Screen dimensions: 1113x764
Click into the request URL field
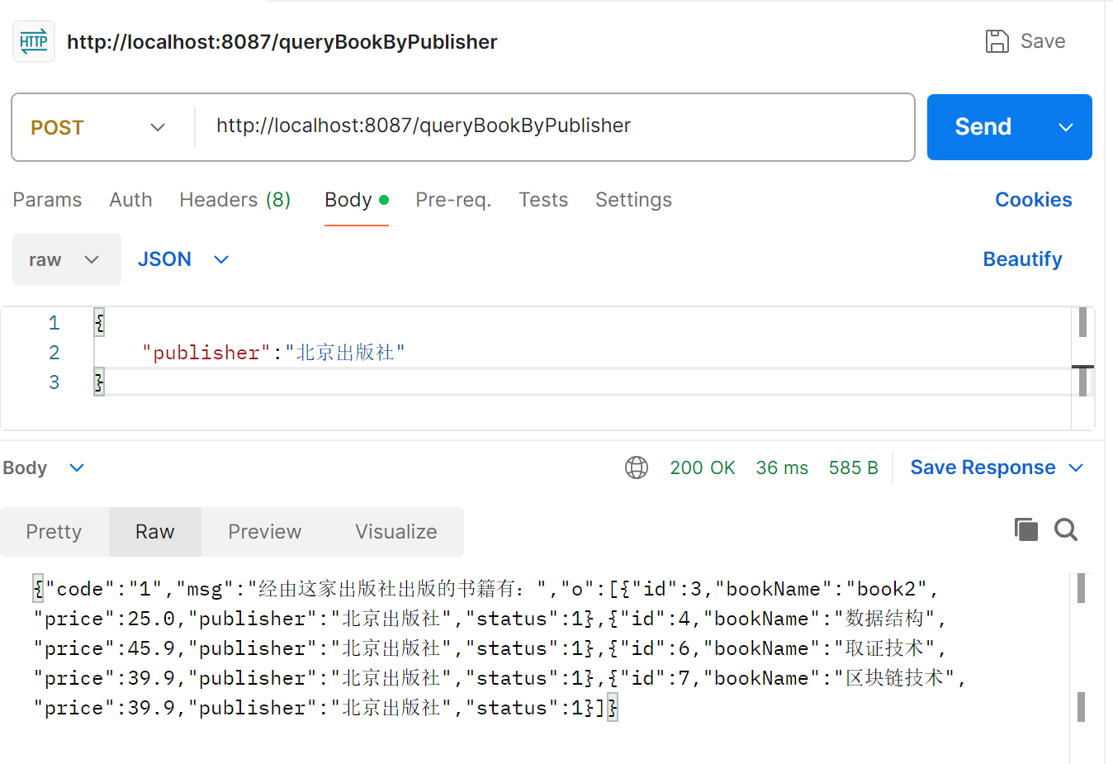553,126
